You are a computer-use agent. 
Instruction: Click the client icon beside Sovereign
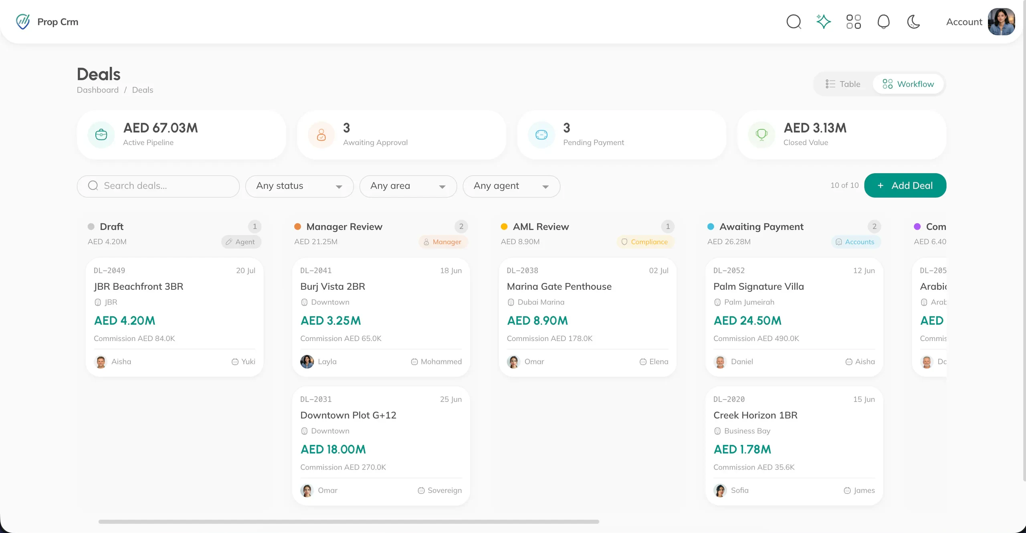tap(421, 491)
